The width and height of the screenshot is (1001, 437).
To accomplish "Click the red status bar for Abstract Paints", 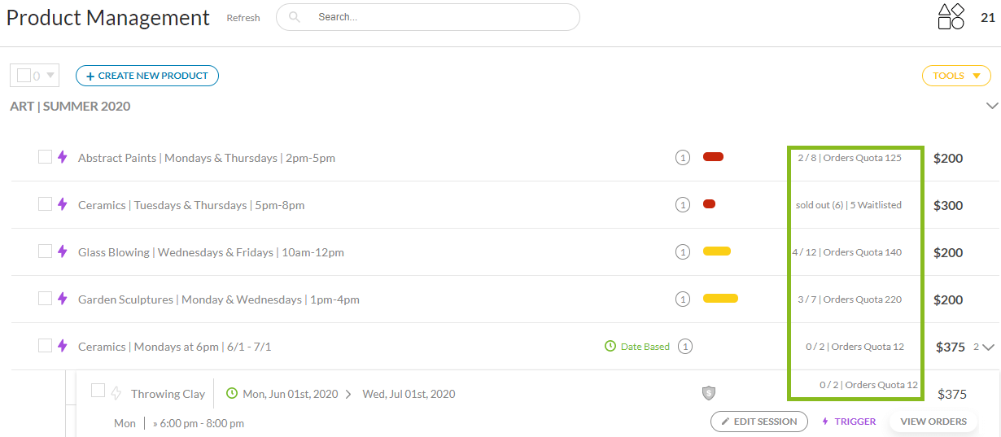I will 713,157.
